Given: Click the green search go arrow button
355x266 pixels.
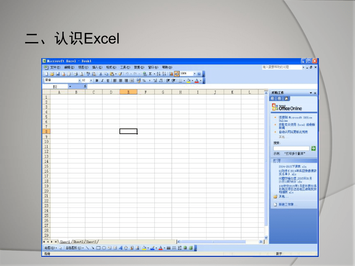Looking at the screenshot, I should pyautogui.click(x=313, y=148).
